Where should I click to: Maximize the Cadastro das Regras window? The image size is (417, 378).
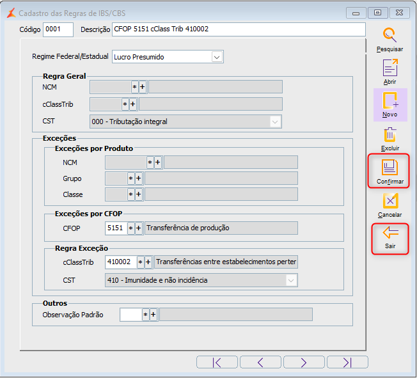coord(377,13)
